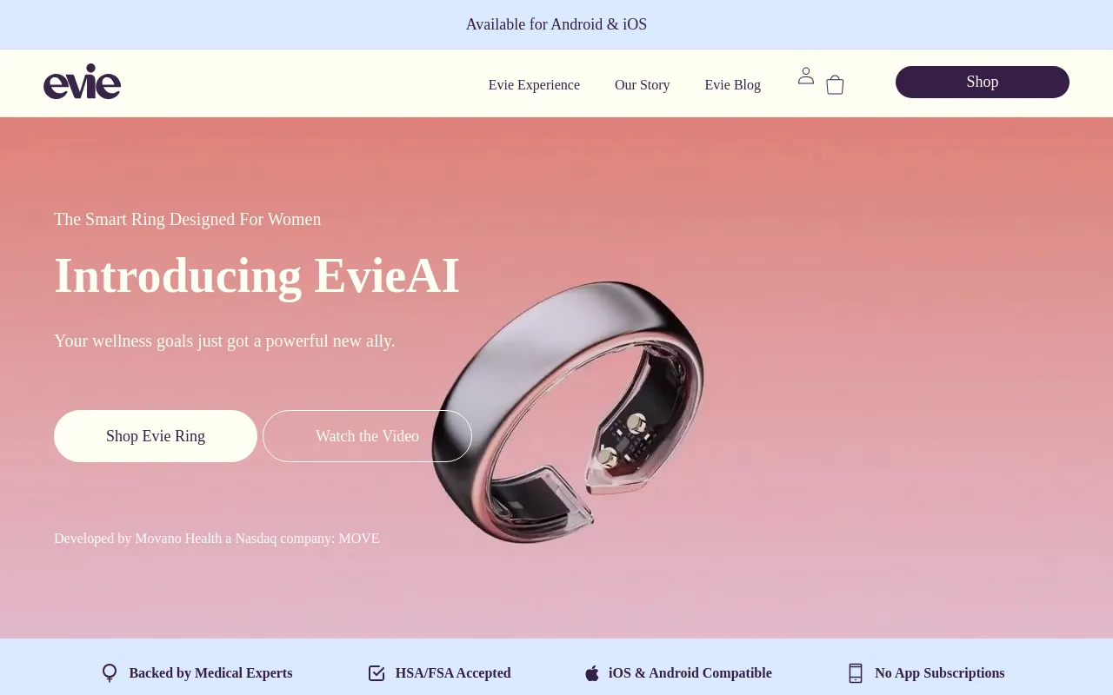Click the evie logo

click(82, 82)
